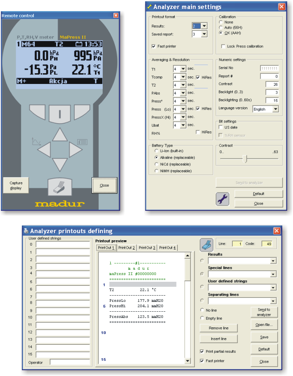Click the printer icon on the remote control
This screenshot has width=293, height=376.
click(60, 186)
